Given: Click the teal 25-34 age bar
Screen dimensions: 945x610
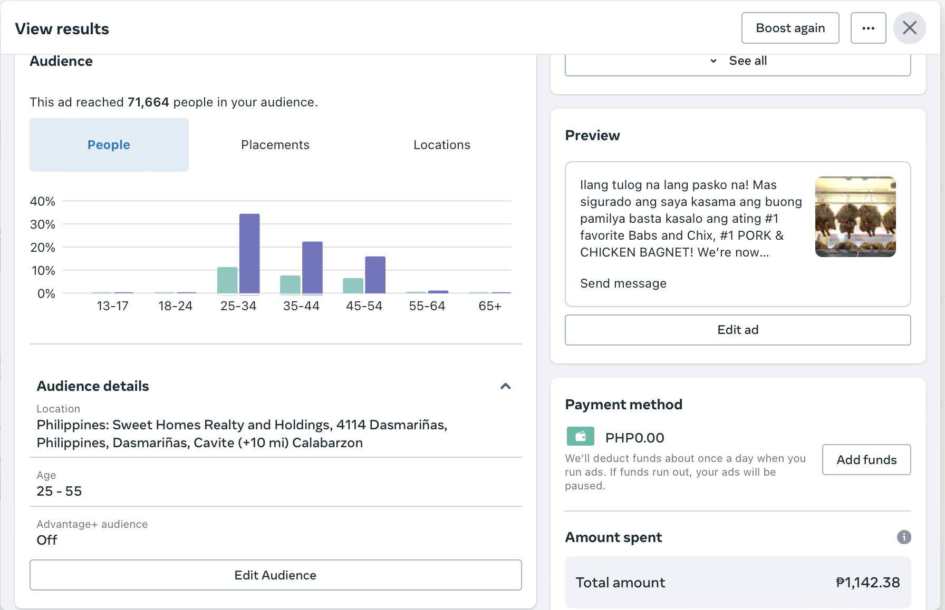Looking at the screenshot, I should (227, 280).
